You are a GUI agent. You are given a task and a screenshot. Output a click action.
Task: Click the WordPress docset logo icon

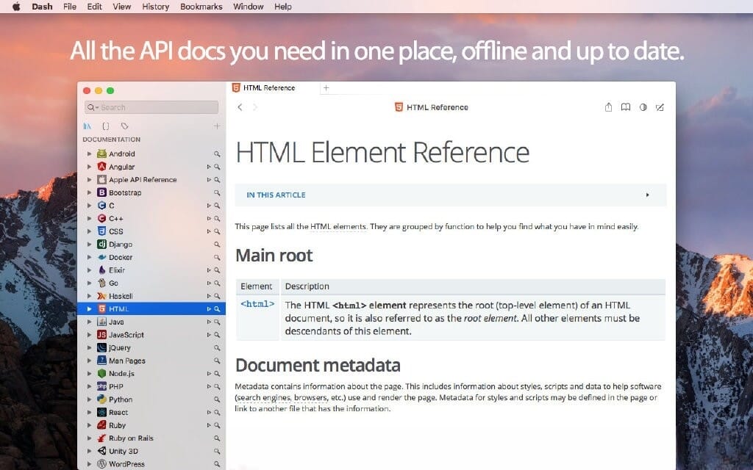(101, 464)
